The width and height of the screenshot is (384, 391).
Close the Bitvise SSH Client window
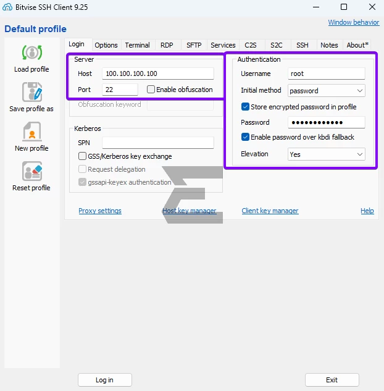[x=372, y=7]
